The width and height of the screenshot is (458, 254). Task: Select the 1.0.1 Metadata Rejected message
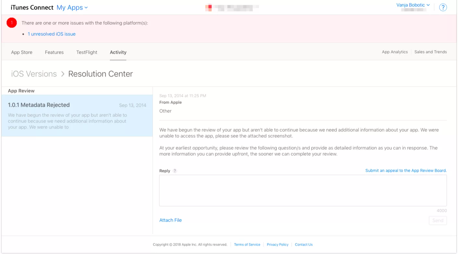tap(77, 115)
